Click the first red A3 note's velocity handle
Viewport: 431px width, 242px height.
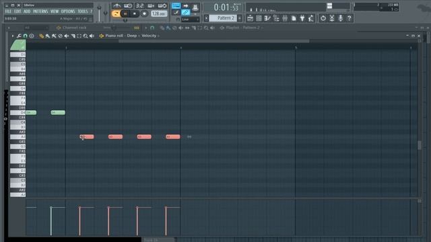79,208
